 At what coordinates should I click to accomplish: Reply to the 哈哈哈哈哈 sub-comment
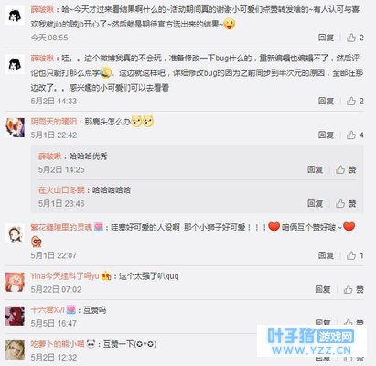coord(315,203)
